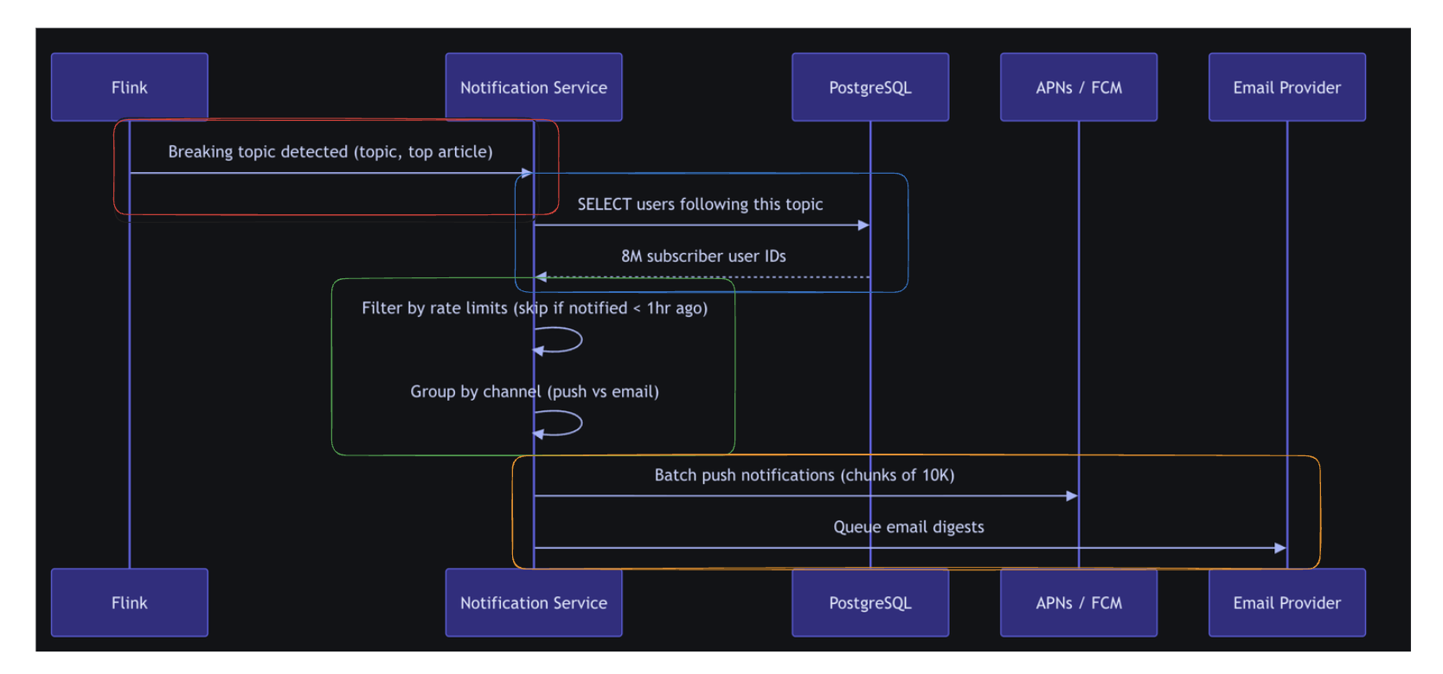Click the top APNs / FCM participant box
Viewport: 1443px width, 674px height.
pyautogui.click(x=1079, y=87)
